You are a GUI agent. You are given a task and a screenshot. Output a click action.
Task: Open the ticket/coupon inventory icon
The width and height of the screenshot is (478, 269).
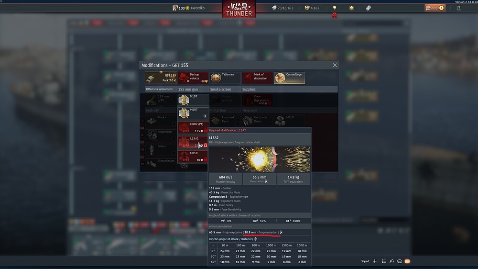tap(368, 8)
